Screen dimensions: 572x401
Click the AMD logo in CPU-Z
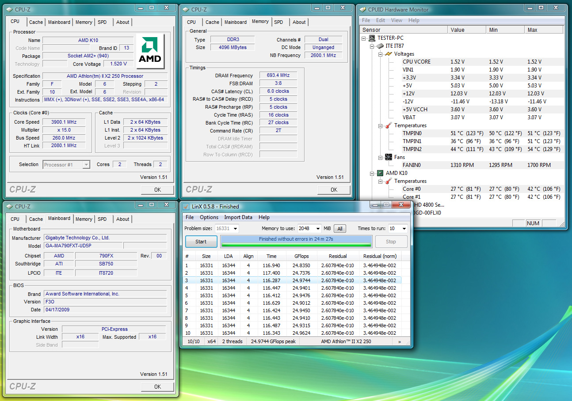coord(150,52)
